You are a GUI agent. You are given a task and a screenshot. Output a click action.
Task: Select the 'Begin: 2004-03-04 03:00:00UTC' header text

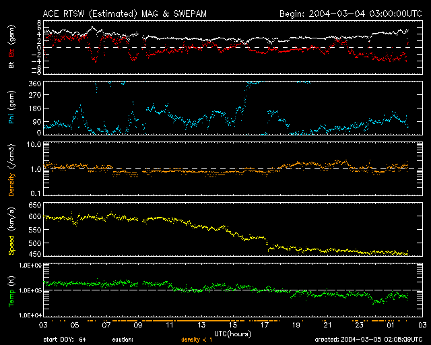(x=351, y=13)
